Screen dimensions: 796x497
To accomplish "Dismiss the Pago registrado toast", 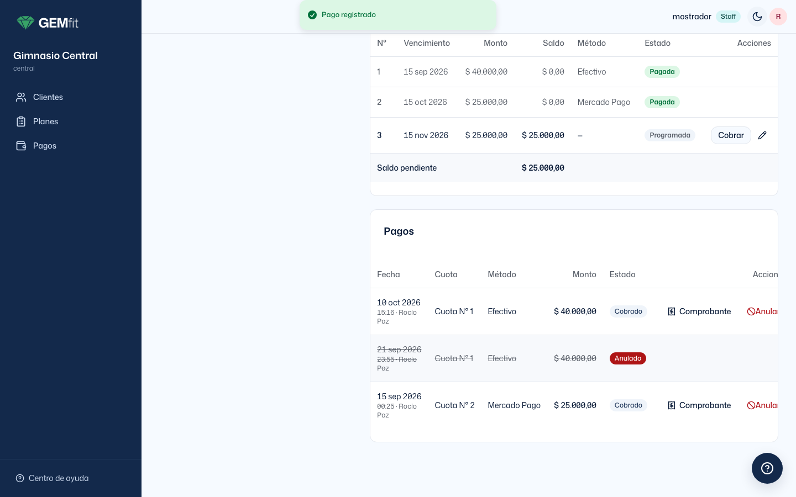I will [x=398, y=15].
